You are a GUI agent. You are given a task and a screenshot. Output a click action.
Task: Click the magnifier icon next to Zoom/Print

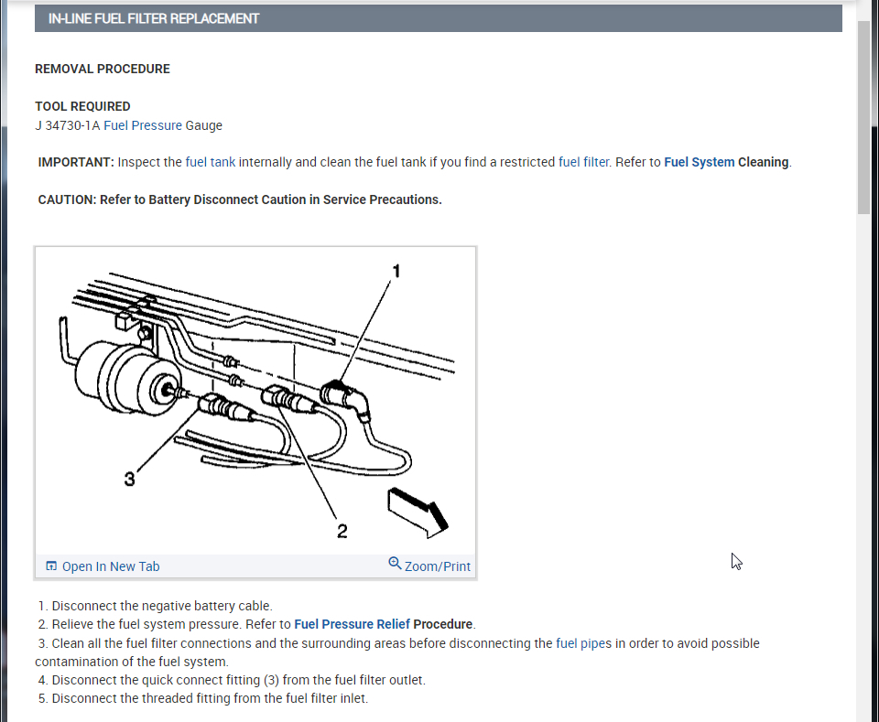coord(395,564)
